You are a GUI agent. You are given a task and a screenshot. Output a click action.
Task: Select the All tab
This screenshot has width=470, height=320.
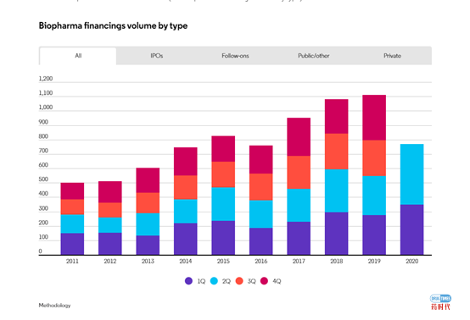click(78, 56)
